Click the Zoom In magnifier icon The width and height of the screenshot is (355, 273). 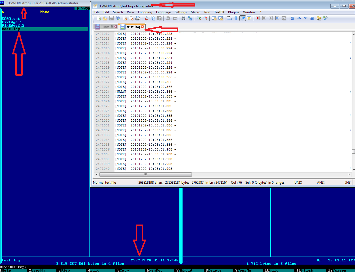[x=199, y=18]
